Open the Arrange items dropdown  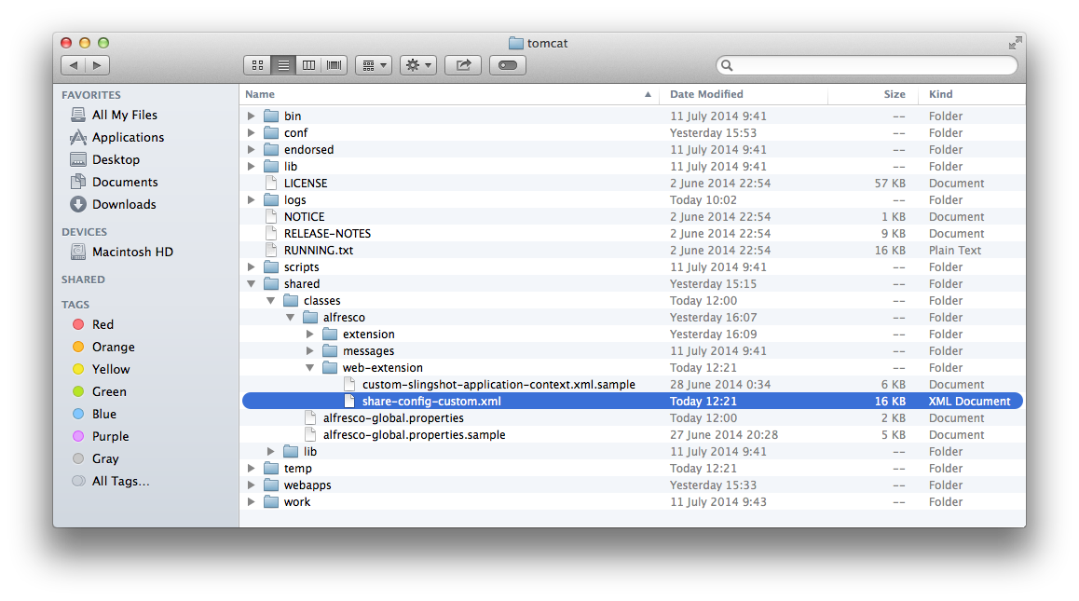(374, 65)
